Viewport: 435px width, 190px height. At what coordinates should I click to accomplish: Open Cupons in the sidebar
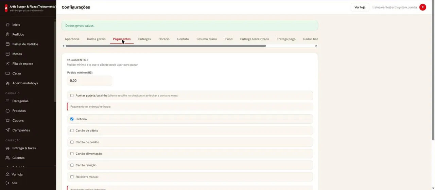18,120
